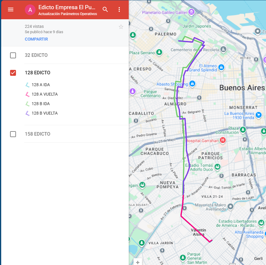The image size is (266, 265).
Task: Click the NUEVA POMPEYA neighborhood label
Action: click(x=167, y=185)
